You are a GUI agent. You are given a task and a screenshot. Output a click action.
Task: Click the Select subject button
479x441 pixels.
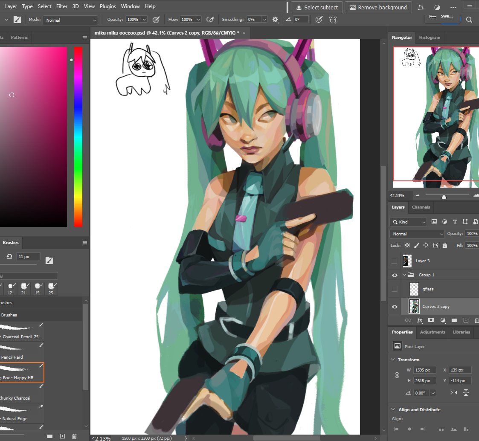pos(317,7)
